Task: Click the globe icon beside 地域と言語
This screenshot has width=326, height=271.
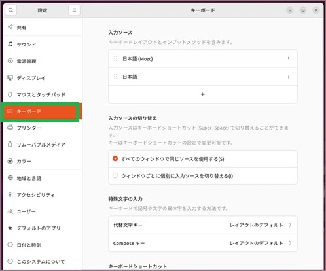Action: 10,178
